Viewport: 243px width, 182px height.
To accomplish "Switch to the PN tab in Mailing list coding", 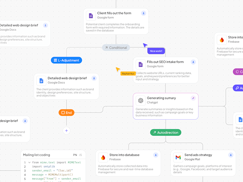I will coord(75,155).
